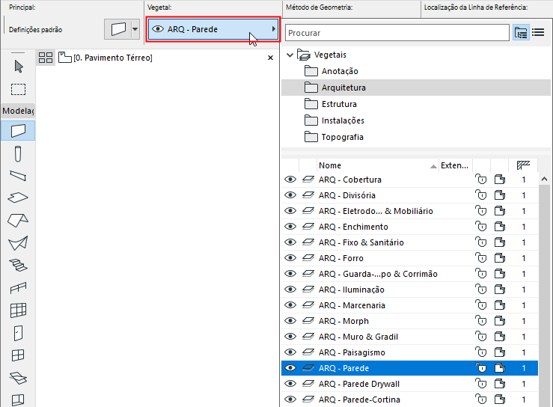This screenshot has width=553, height=407.
Task: Open default settings dropdown arrow
Action: pos(135,29)
